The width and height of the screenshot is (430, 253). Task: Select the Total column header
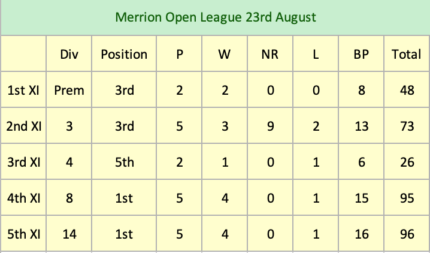click(x=406, y=54)
